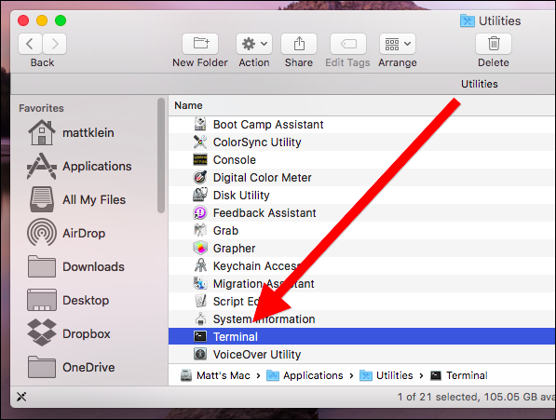This screenshot has height=420, width=556.
Task: Open the Disk Utility app icon
Action: pyautogui.click(x=200, y=195)
